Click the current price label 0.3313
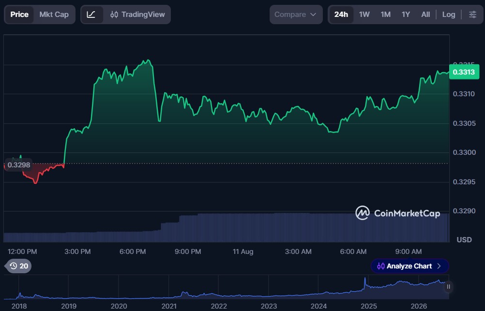The width and height of the screenshot is (485, 311). (x=464, y=72)
